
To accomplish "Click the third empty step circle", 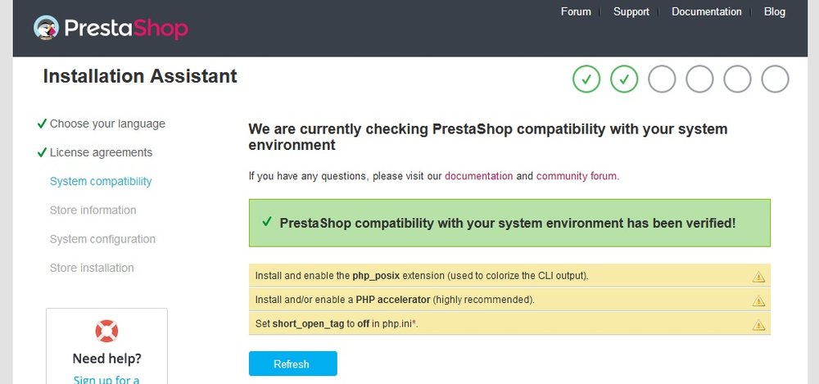I will coord(662,79).
